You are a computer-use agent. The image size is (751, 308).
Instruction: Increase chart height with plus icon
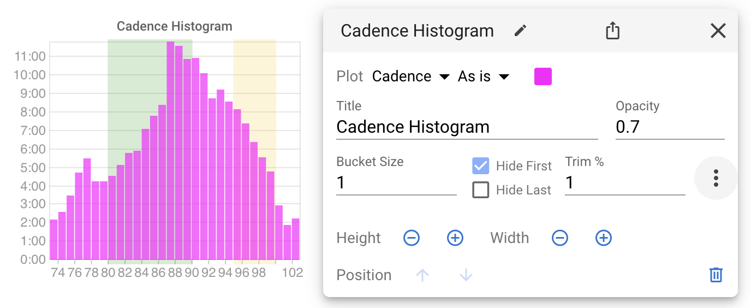click(x=455, y=238)
